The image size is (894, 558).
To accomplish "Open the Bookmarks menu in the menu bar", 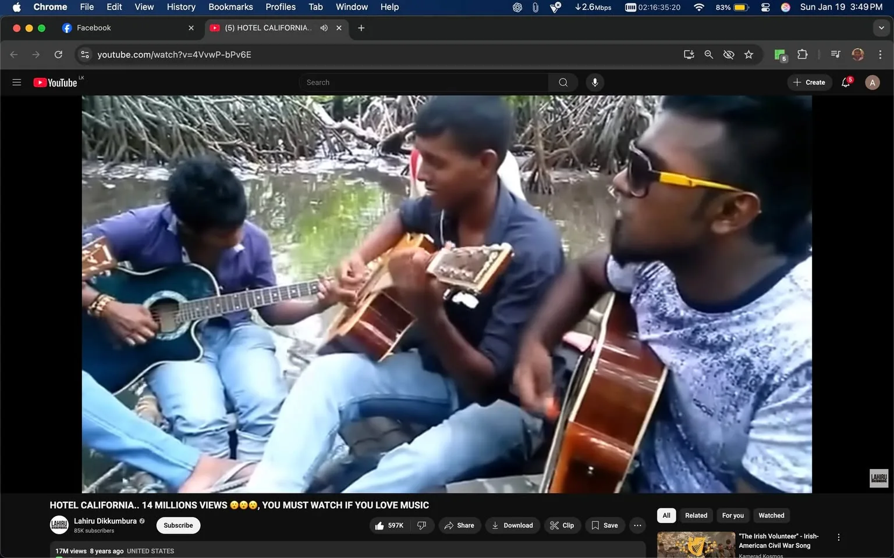I will [x=230, y=7].
